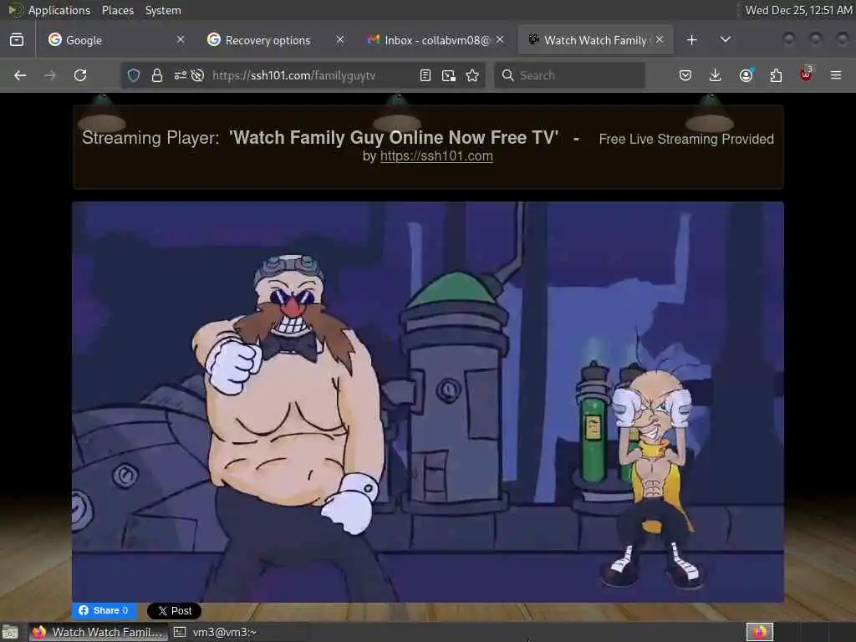Viewport: 856px width, 642px height.
Task: Open the downloads panel
Action: [x=716, y=75]
